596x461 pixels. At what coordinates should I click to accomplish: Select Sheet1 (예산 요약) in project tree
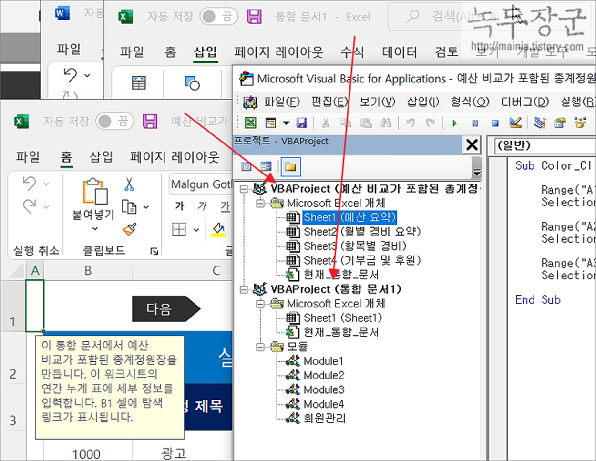click(349, 217)
